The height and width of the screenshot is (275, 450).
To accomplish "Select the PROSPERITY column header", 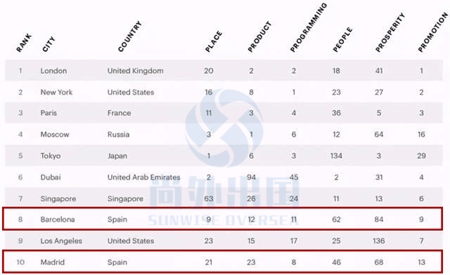I will (390, 33).
